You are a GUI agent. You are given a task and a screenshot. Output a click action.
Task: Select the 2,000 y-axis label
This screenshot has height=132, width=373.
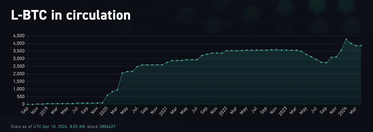(19, 74)
